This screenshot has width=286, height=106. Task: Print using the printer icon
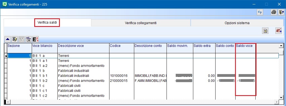[273, 12]
